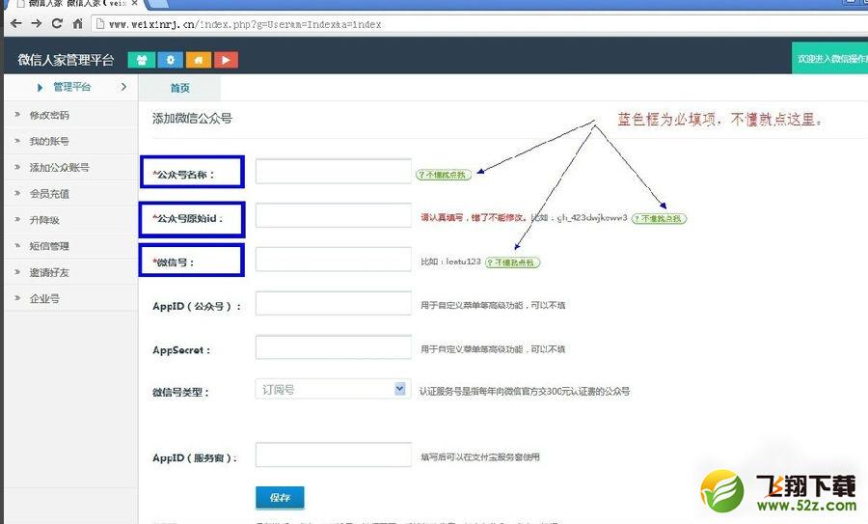Switch to the 首页 tab
The width and height of the screenshot is (868, 524).
tap(179, 88)
